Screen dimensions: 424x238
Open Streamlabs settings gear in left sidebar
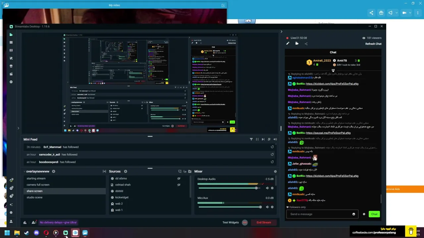pos(11,213)
